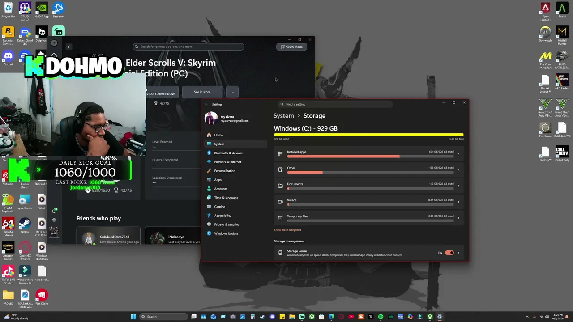Click XBOX mode button in Xbox app
This screenshot has height=322, width=573.
(x=291, y=47)
